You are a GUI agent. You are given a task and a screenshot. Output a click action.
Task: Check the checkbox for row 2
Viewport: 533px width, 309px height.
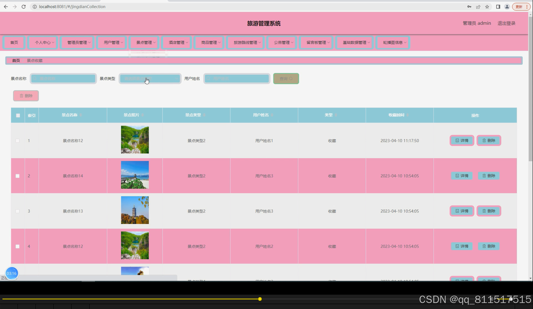pos(18,176)
